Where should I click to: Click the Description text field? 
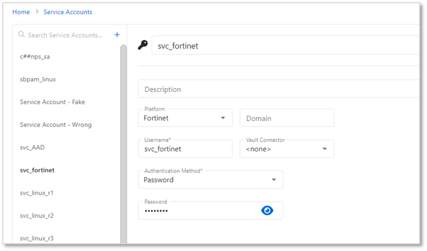click(278, 89)
